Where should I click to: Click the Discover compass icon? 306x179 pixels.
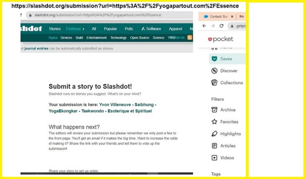[x=215, y=70]
